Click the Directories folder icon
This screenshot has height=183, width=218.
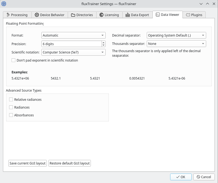click(x=73, y=15)
